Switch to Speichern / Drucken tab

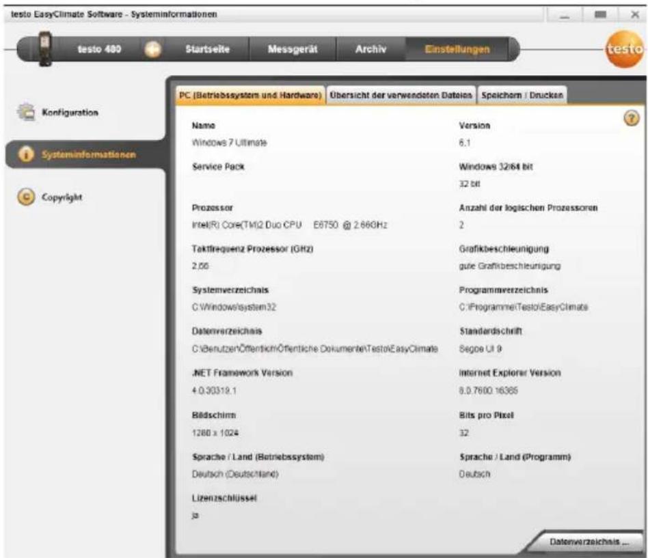(x=522, y=95)
